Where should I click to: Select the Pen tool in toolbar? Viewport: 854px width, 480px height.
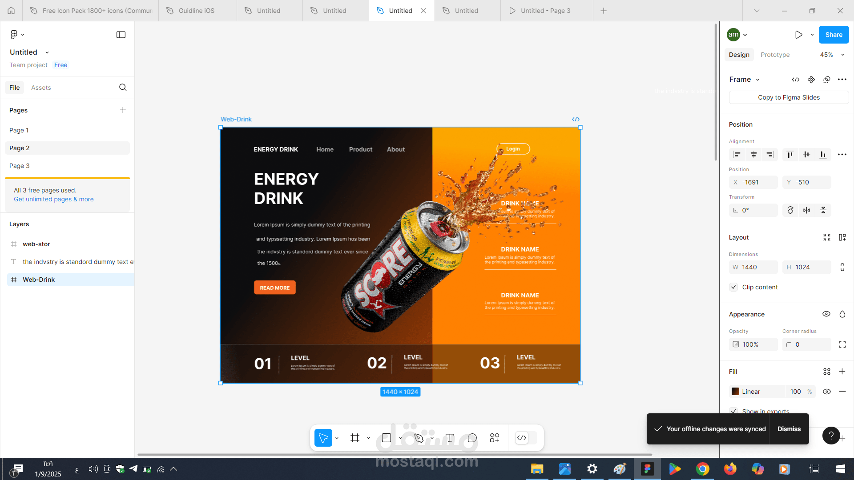[419, 438]
